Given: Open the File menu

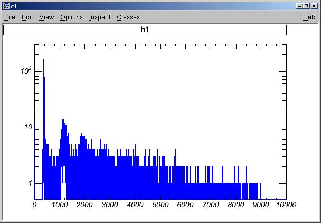Looking at the screenshot, I should (x=10, y=17).
